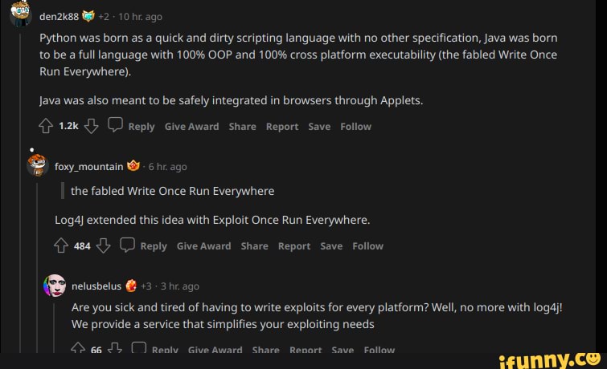
Task: Upvote den2k88's Python vs Java comment
Action: pyautogui.click(x=46, y=126)
